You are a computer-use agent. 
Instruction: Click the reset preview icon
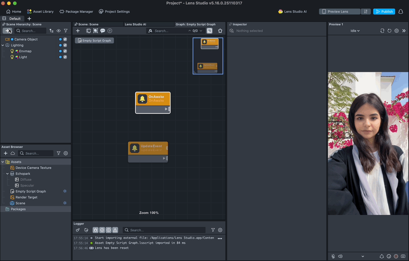coord(389,31)
